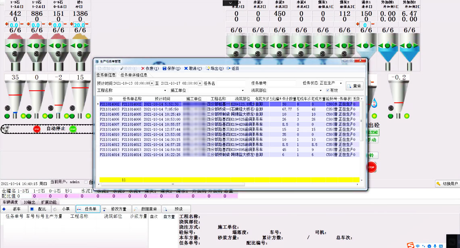Image resolution: width=460 pixels, height=248 pixels.
Task: Switch to 任务单详细信息 tab
Action: (x=134, y=75)
